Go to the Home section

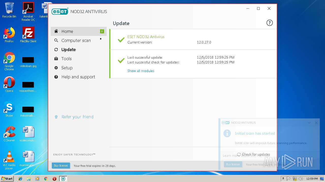(79, 31)
